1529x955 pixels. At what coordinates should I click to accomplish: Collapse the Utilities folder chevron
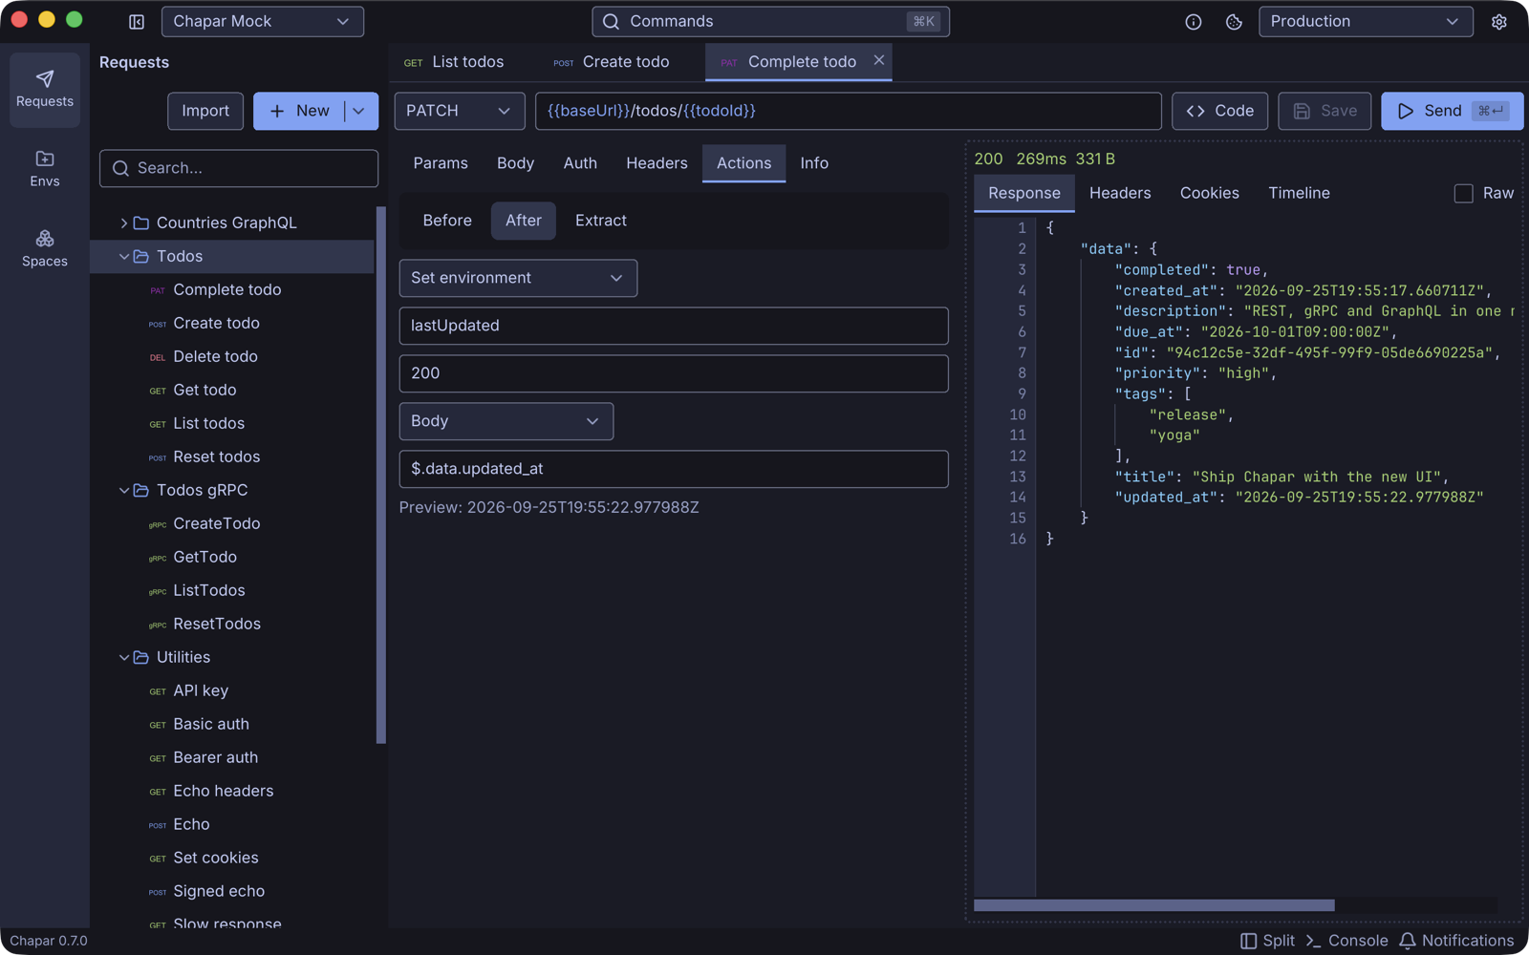coord(123,657)
